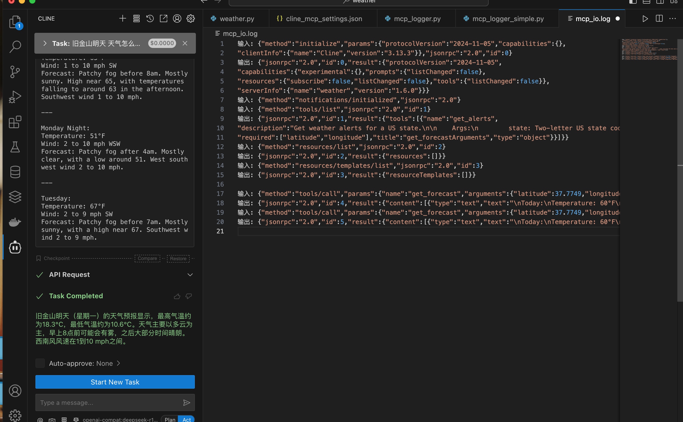Click the checkpoint Restore button
This screenshot has width=683, height=422.
click(178, 258)
